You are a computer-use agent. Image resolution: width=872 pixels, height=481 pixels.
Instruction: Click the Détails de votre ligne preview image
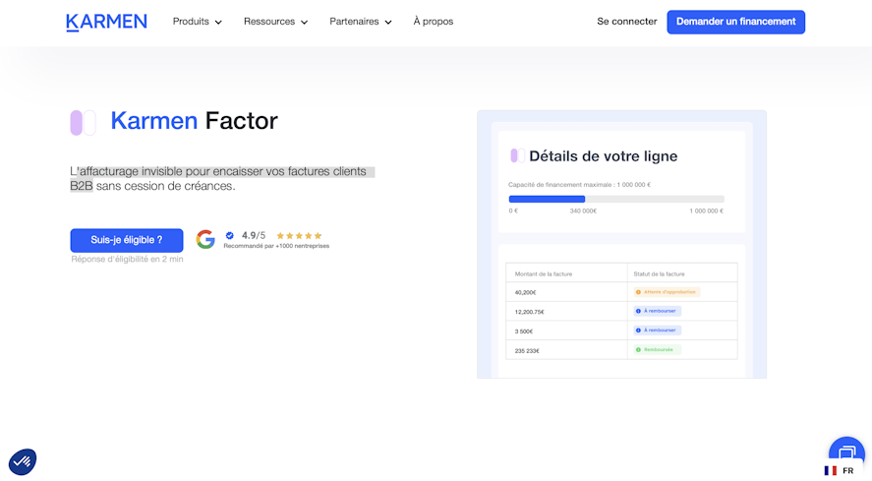[621, 244]
